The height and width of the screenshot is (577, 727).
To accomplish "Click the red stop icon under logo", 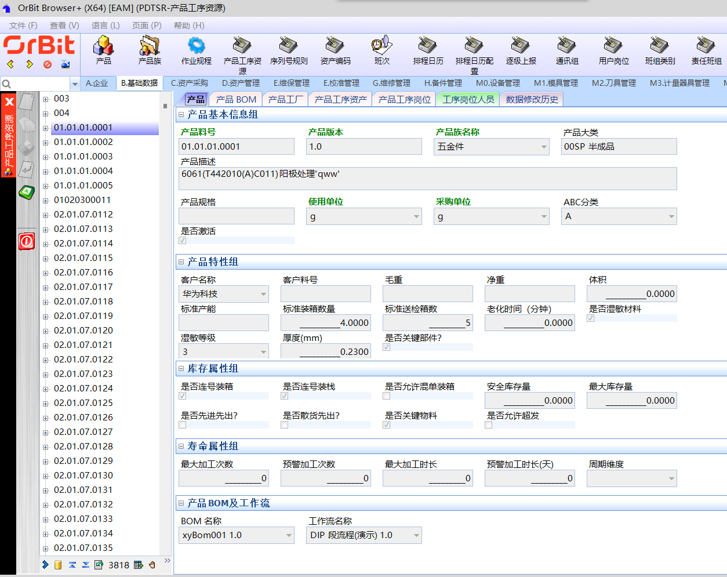I will [48, 64].
